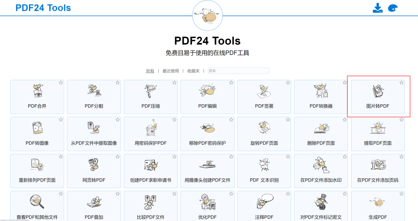Open 用摄像头创建PDF文件 tool icon
This screenshot has height=221, width=418.
click(207, 164)
